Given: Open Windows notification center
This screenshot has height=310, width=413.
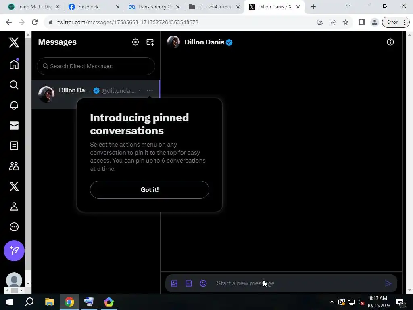Looking at the screenshot, I should click(400, 302).
